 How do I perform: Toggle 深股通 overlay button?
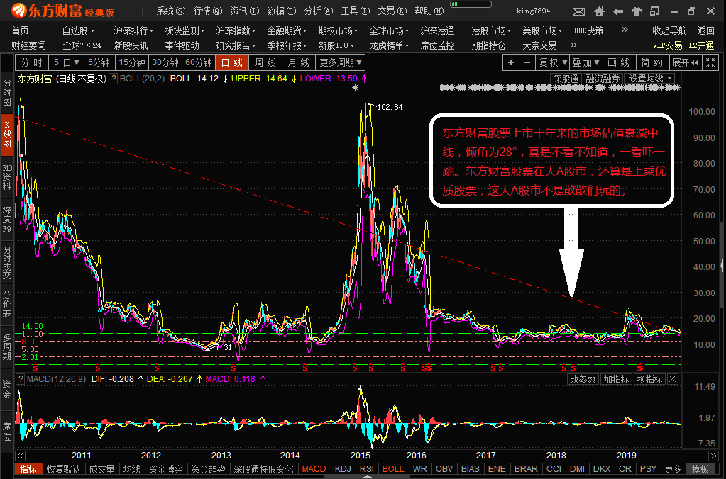click(566, 79)
